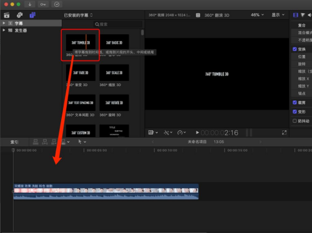
Task: Open the tool selector dropdown chevron
Action: coord(85,142)
